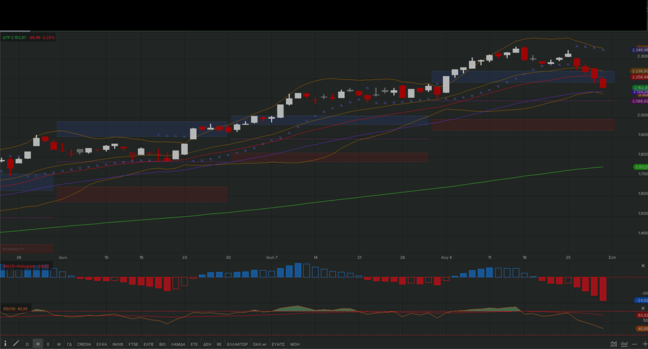Click the 2.238,80 orange price tag
The width and height of the screenshot is (648, 349).
(x=640, y=71)
